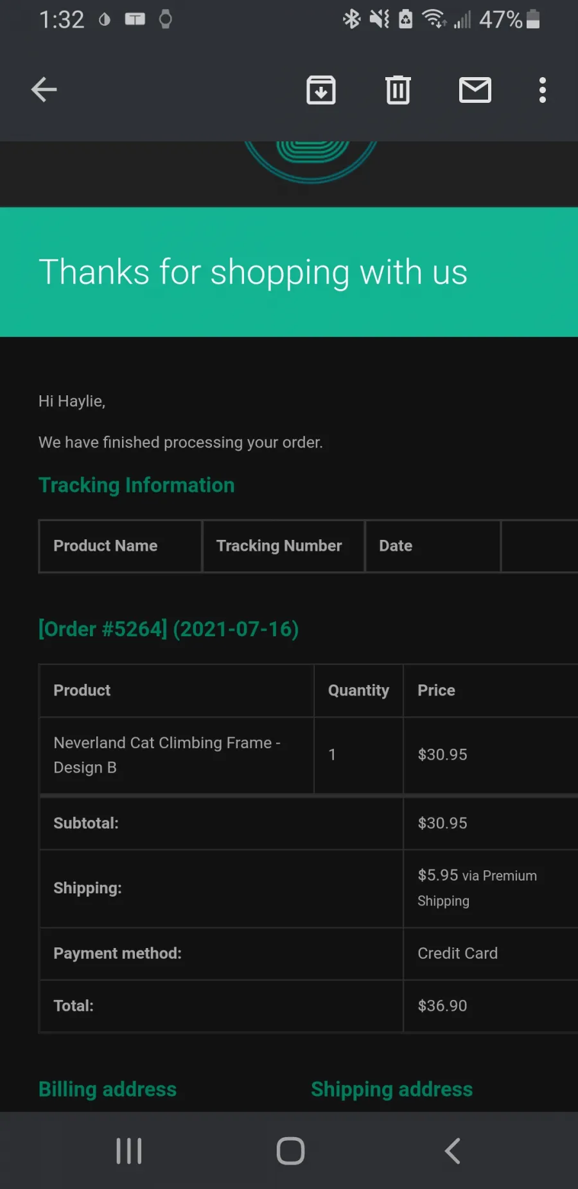Tap the back arrow to leave email
This screenshot has height=1189, width=578.
coord(44,89)
